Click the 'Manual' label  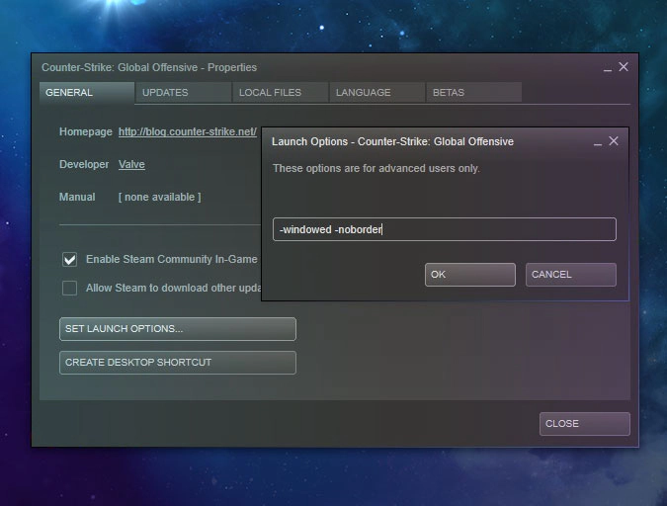(77, 197)
